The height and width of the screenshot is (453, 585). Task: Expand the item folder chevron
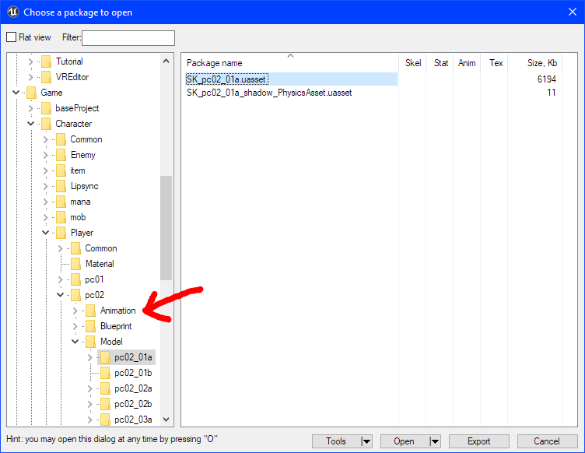pos(46,170)
